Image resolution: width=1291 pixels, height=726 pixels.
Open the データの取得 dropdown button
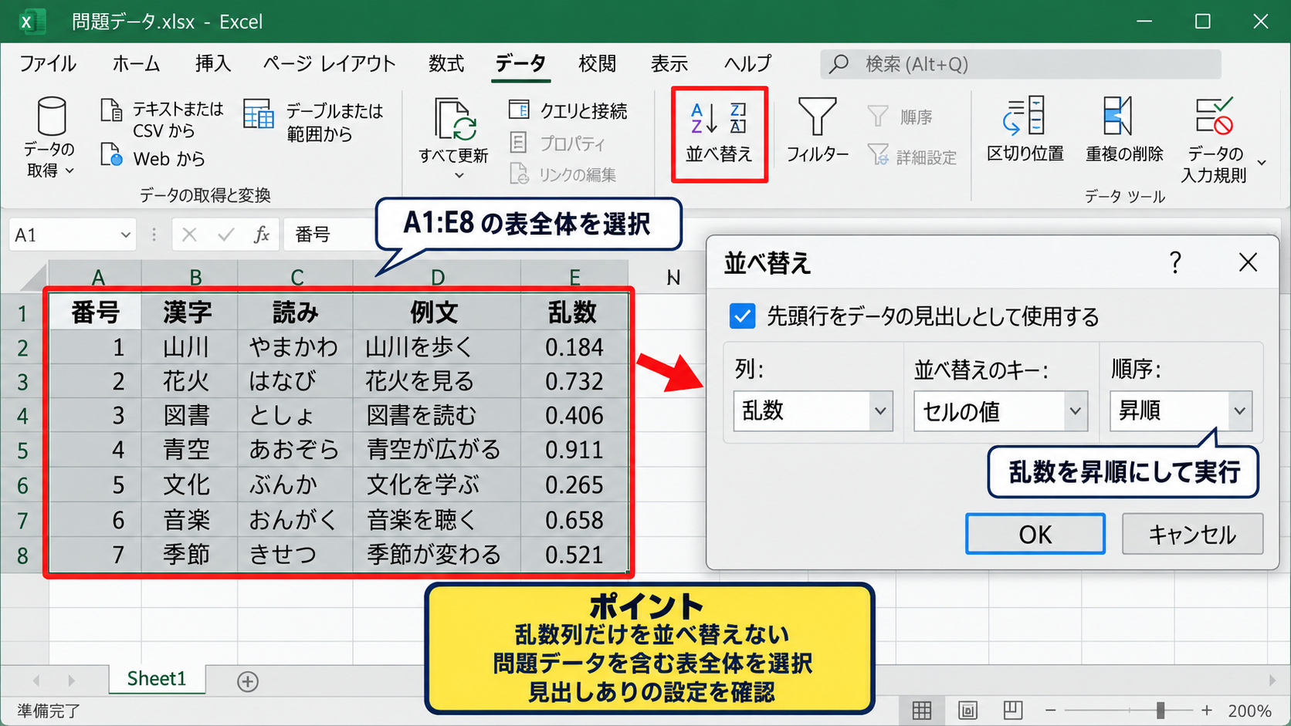(x=50, y=137)
